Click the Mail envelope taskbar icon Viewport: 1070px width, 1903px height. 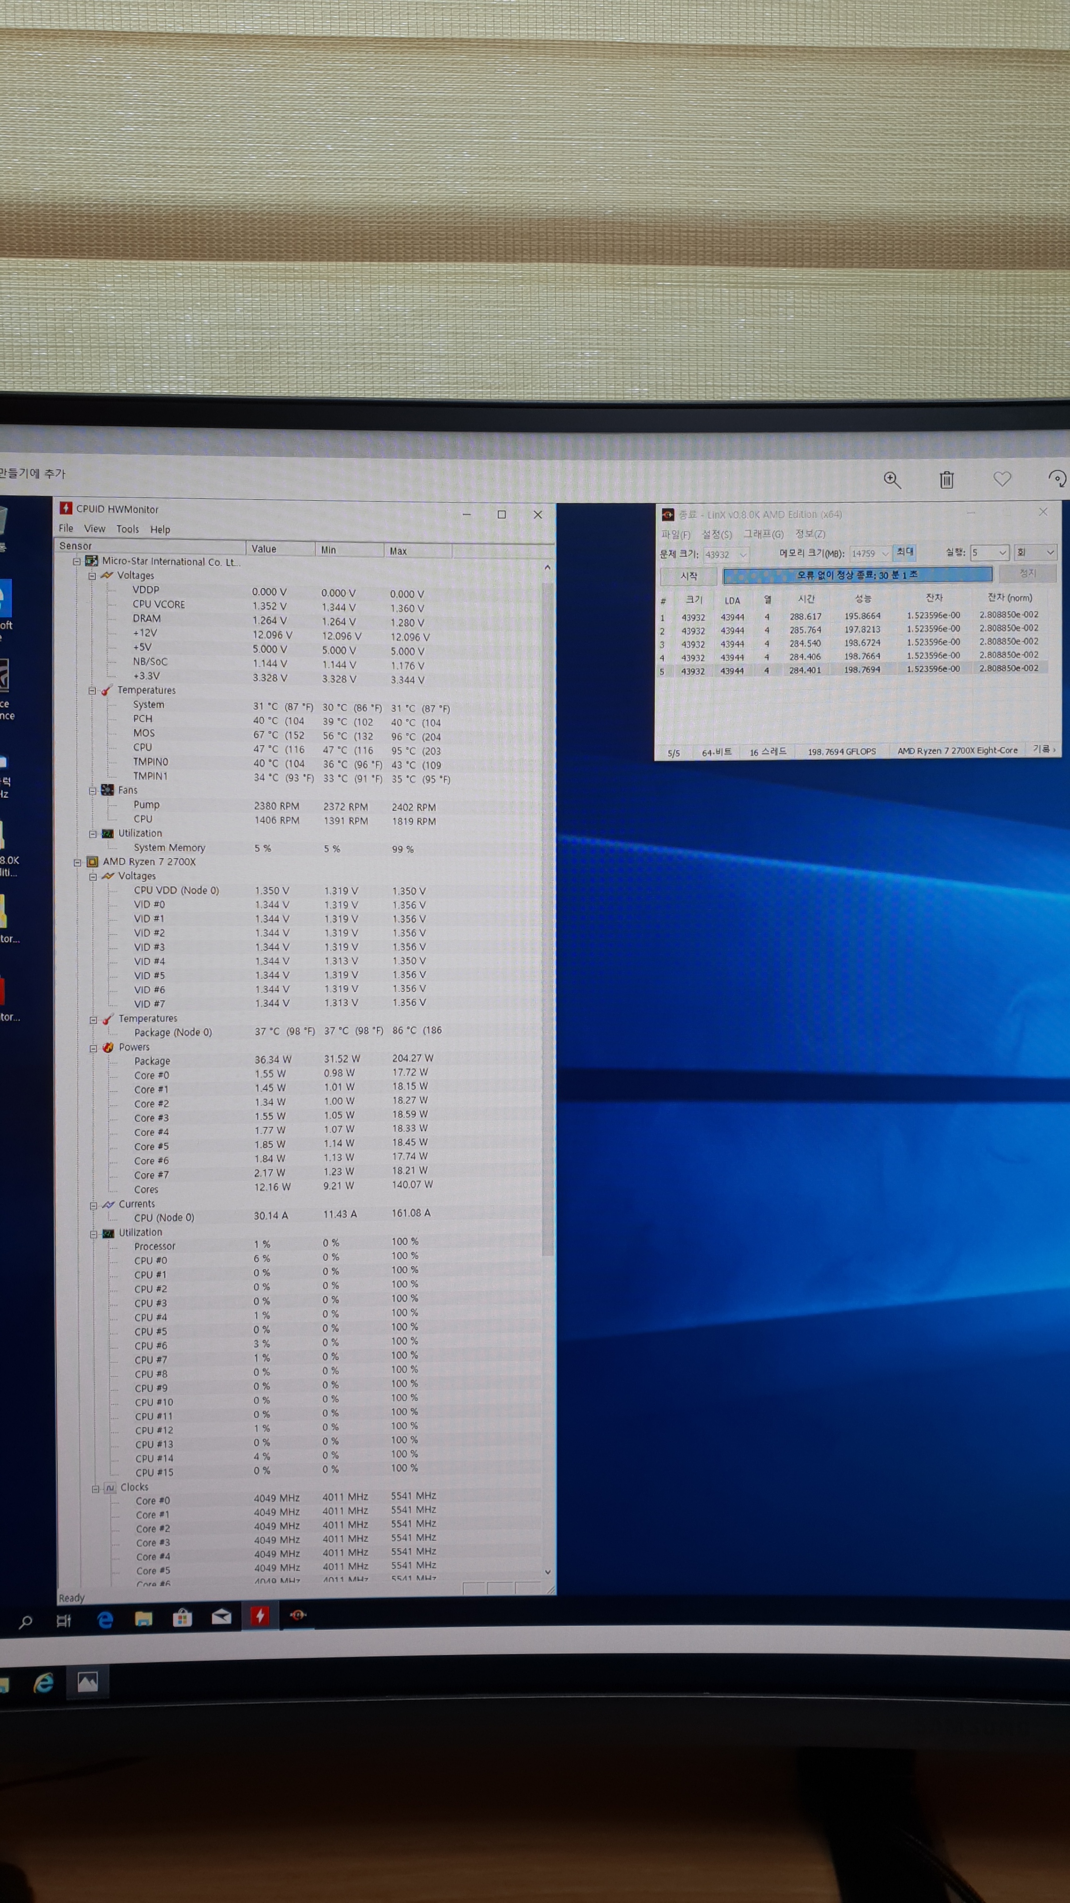point(221,1617)
